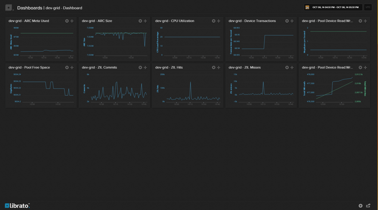Click the plus icon on ZIL Commits

coord(145,68)
